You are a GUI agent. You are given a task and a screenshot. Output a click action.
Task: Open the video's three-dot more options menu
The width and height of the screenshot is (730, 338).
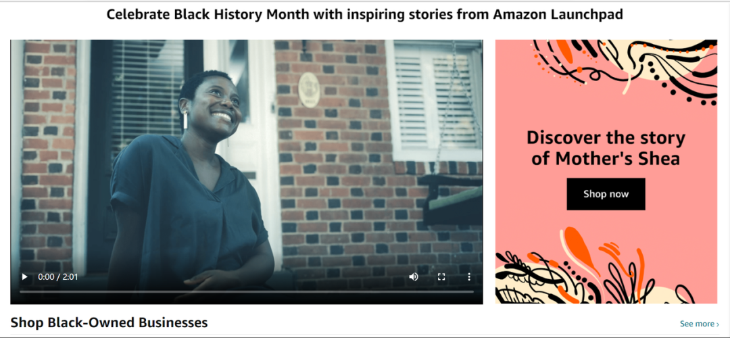pyautogui.click(x=469, y=277)
